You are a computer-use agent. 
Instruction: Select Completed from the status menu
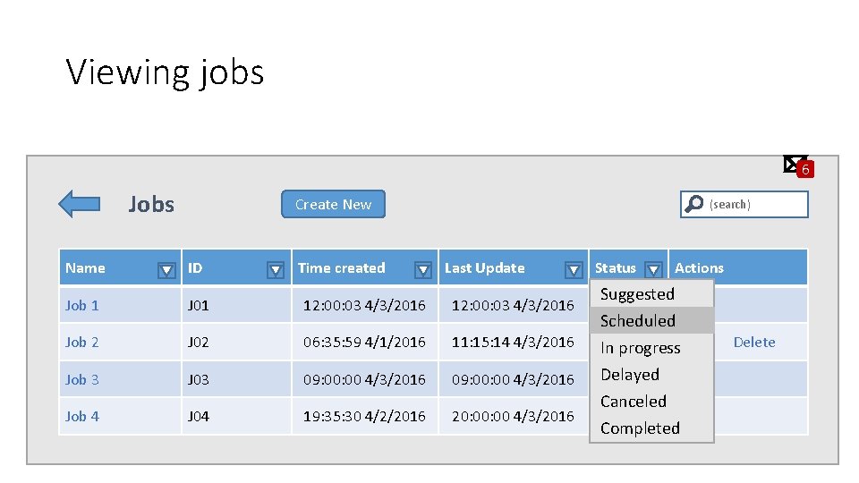[x=640, y=428]
